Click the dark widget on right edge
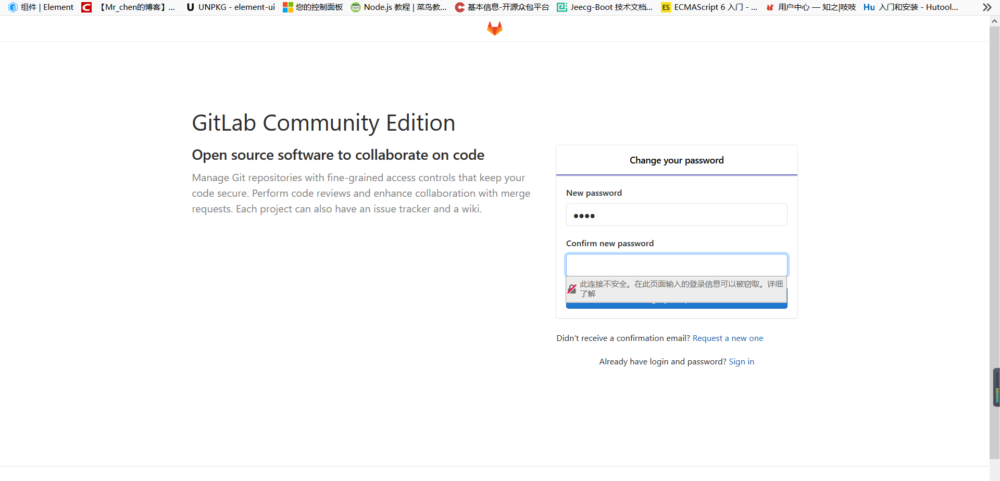The image size is (1000, 481). click(x=996, y=387)
